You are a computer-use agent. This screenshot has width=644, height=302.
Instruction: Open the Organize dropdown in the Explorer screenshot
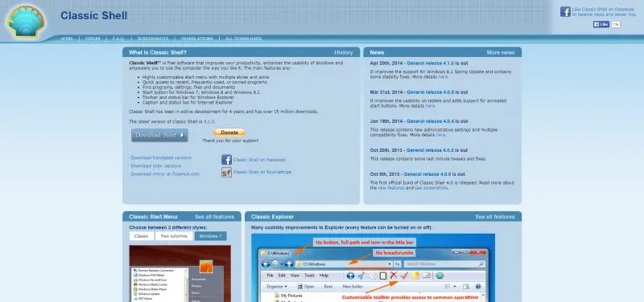[x=276, y=287]
